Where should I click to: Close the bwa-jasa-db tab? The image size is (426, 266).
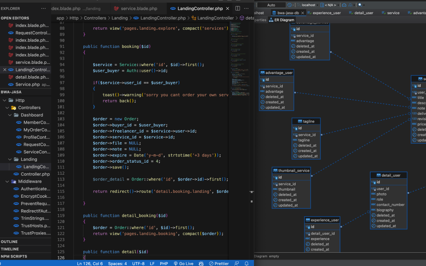coord(302,13)
